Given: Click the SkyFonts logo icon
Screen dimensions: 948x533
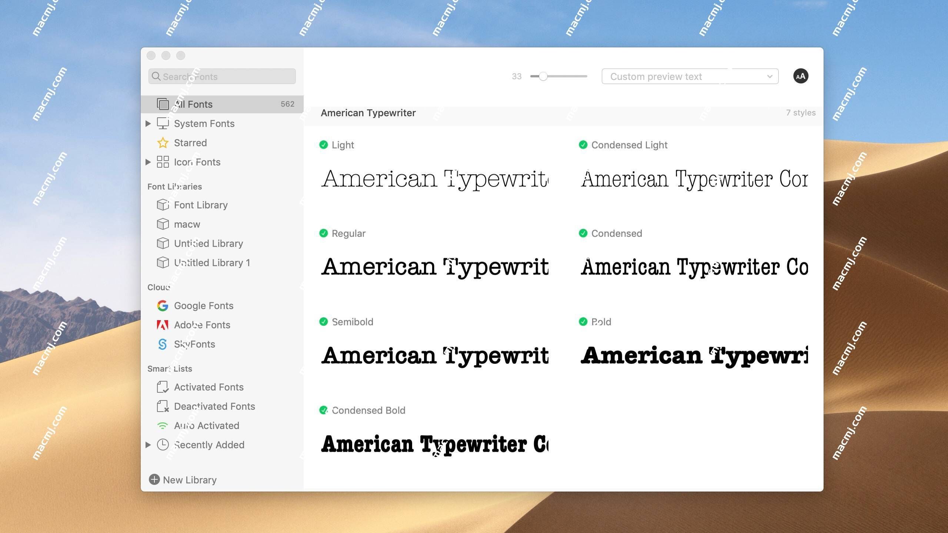Looking at the screenshot, I should [x=163, y=344].
